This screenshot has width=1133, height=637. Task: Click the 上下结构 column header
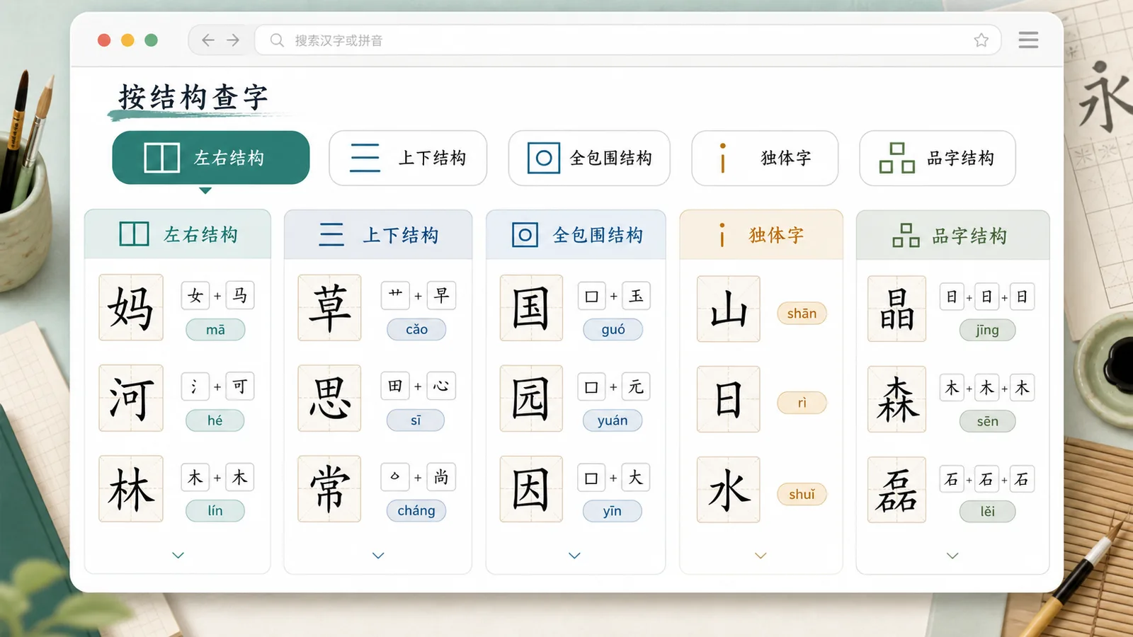tap(378, 234)
